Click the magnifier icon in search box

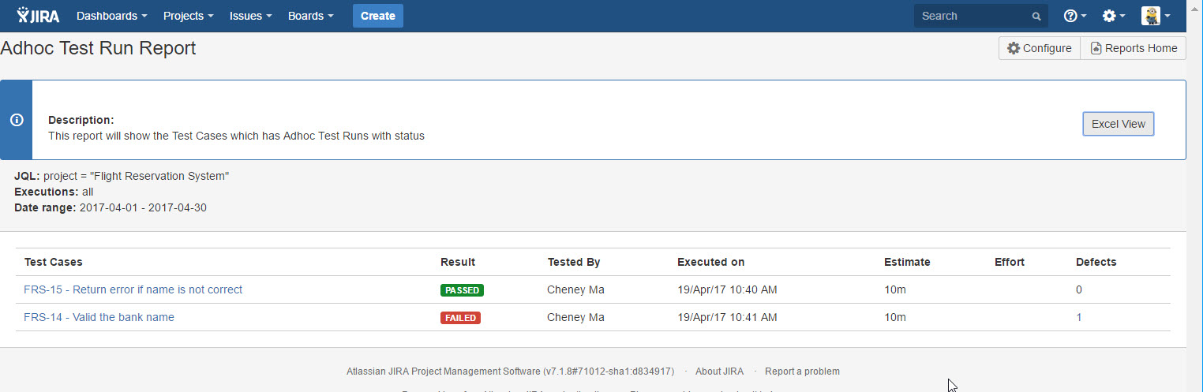[x=1036, y=17]
